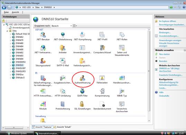Open the MIME-Typ feature
Viewport: 186px width, 135px height.
(x=122, y=93)
